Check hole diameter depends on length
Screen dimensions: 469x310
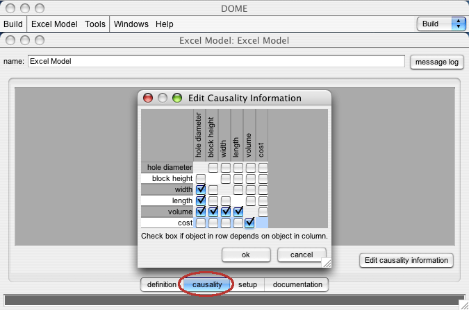tap(238, 168)
